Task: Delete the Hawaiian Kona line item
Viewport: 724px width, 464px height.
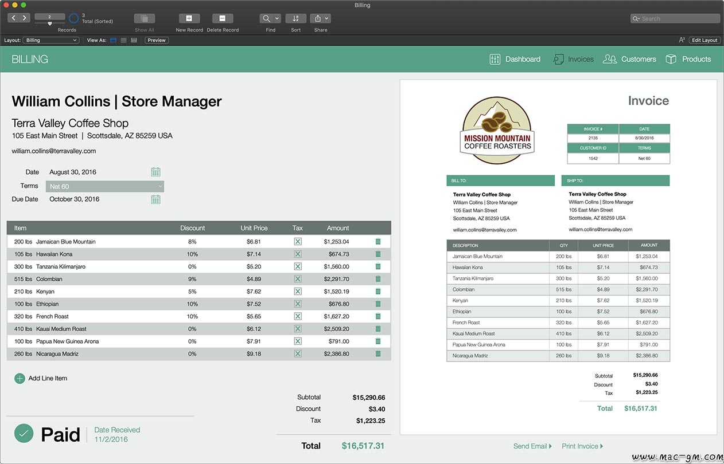Action: pos(377,254)
